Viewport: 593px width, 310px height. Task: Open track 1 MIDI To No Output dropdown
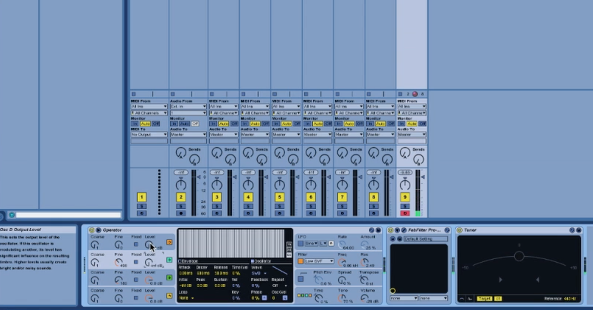pyautogui.click(x=149, y=135)
